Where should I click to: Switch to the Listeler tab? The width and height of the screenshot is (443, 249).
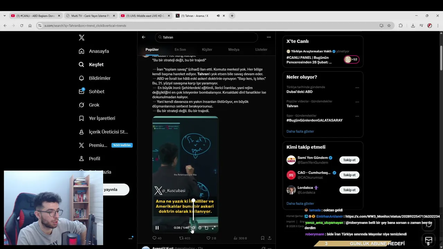coord(261,49)
